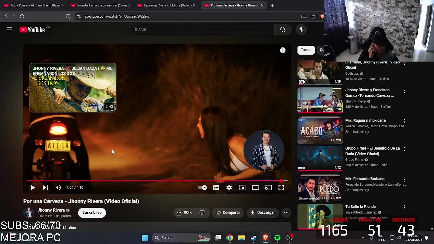Open options for Mix: Fernando Burbano
434x244 pixels.
pyautogui.click(x=404, y=179)
